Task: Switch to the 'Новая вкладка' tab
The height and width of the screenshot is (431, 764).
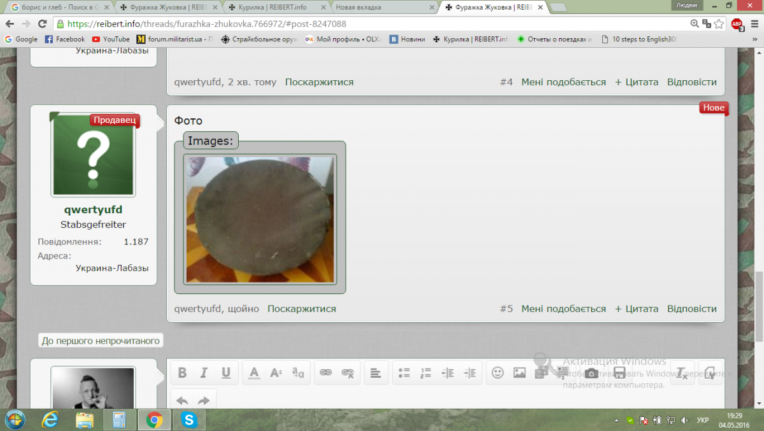Action: pos(384,8)
